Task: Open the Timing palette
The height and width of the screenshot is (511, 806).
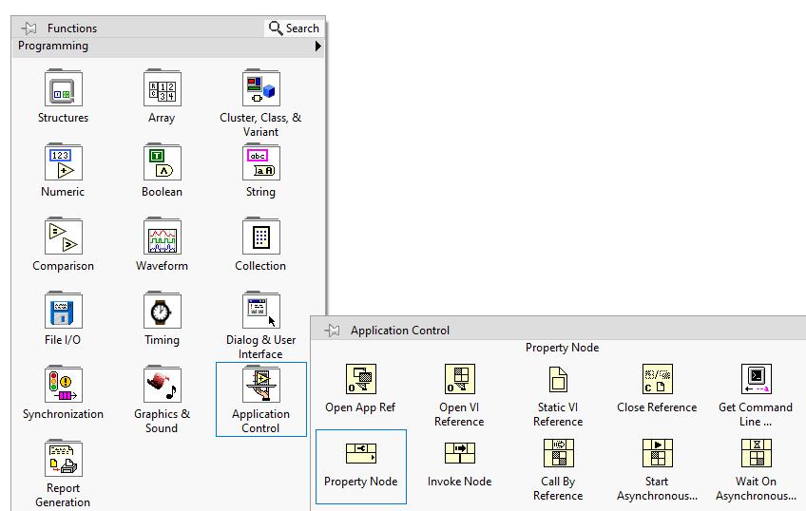Action: [162, 311]
